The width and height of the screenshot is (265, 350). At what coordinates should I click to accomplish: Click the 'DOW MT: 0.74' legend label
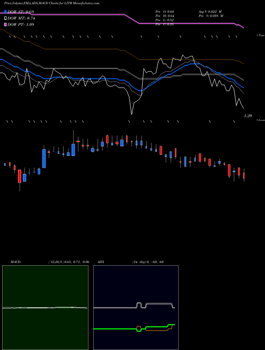tap(21, 19)
